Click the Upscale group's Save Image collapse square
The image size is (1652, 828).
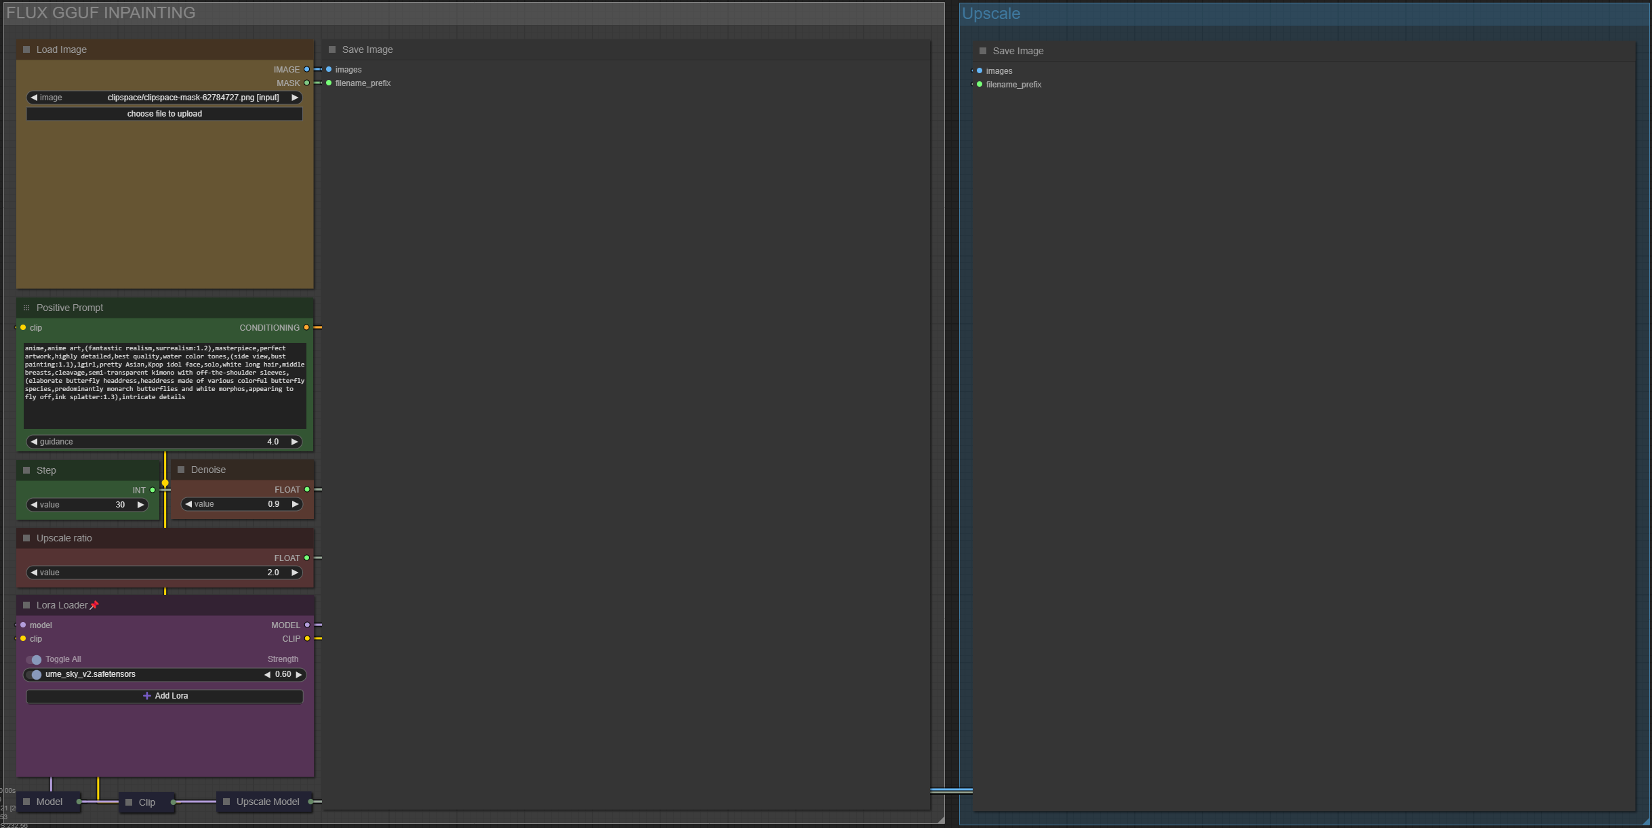[983, 51]
